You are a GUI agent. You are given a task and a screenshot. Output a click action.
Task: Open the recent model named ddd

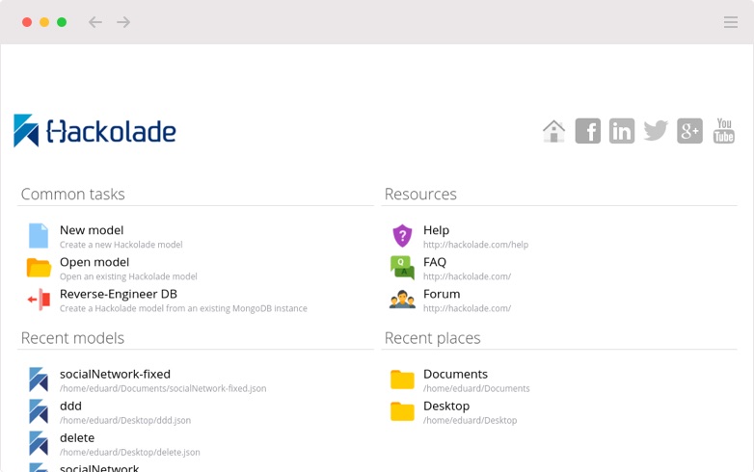70,406
